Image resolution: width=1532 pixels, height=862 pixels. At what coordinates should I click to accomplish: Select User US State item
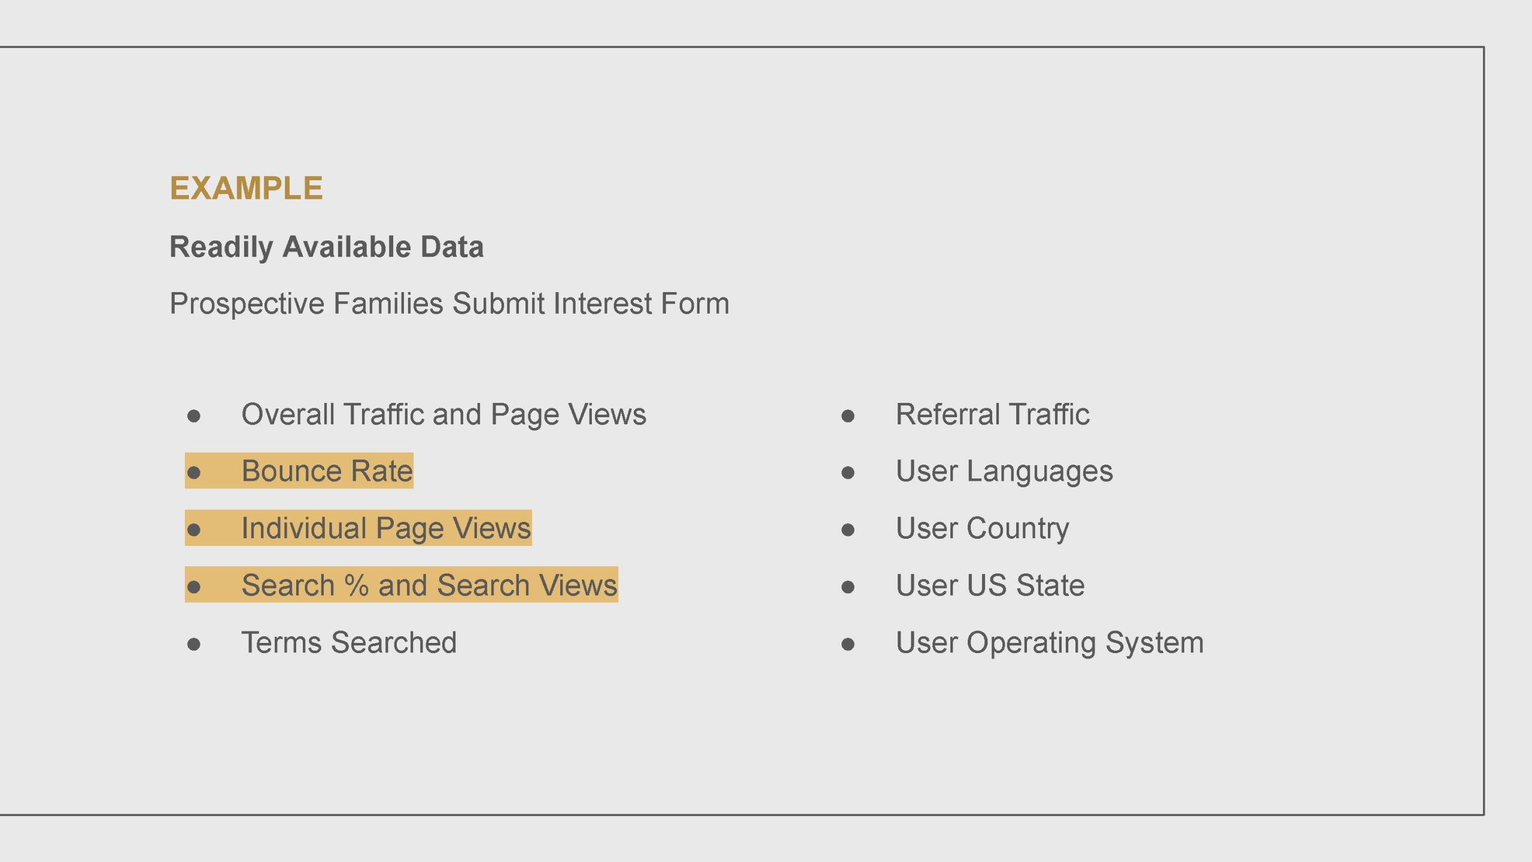[990, 585]
